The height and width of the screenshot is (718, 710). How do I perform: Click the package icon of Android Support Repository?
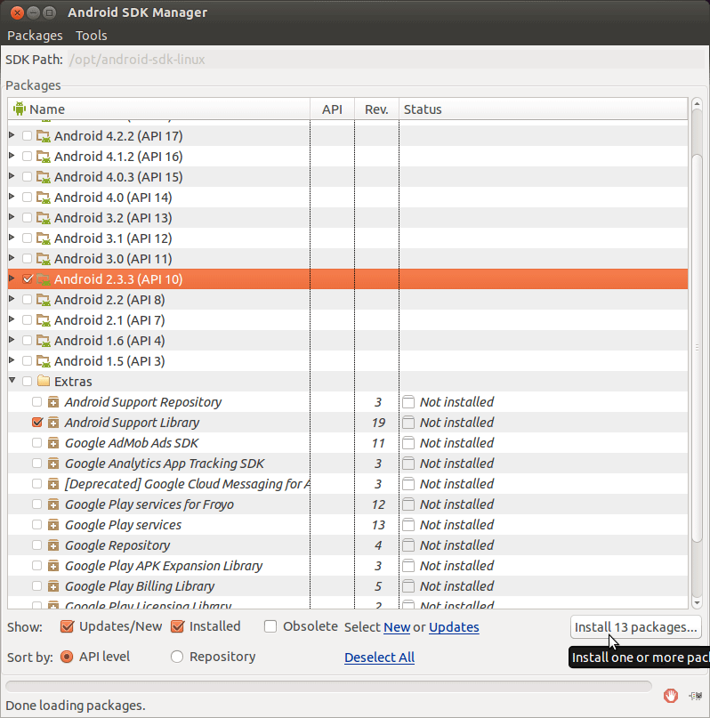[x=53, y=402]
